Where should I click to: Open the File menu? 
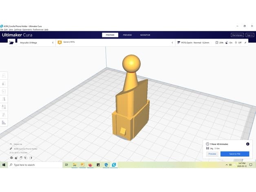click(2, 30)
